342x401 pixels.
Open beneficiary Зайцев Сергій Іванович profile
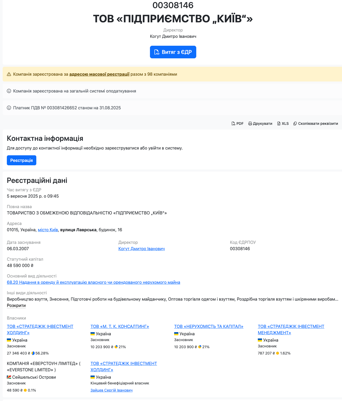tap(111, 390)
